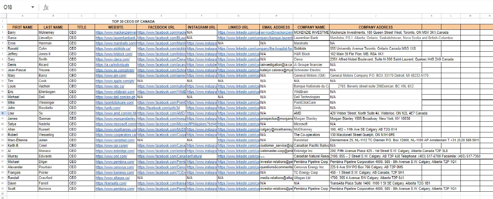Open the nbc.ca website link
Image resolution: width=493 pixels, height=199 pixels.
tap(110, 86)
